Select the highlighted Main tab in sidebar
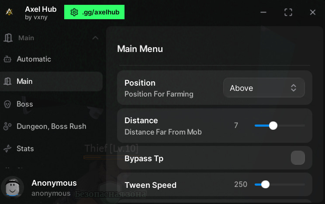This screenshot has width=325, height=204. point(51,81)
